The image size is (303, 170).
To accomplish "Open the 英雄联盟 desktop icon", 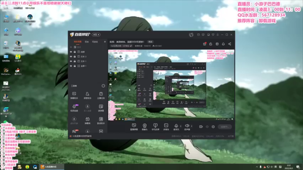I will (6, 97).
